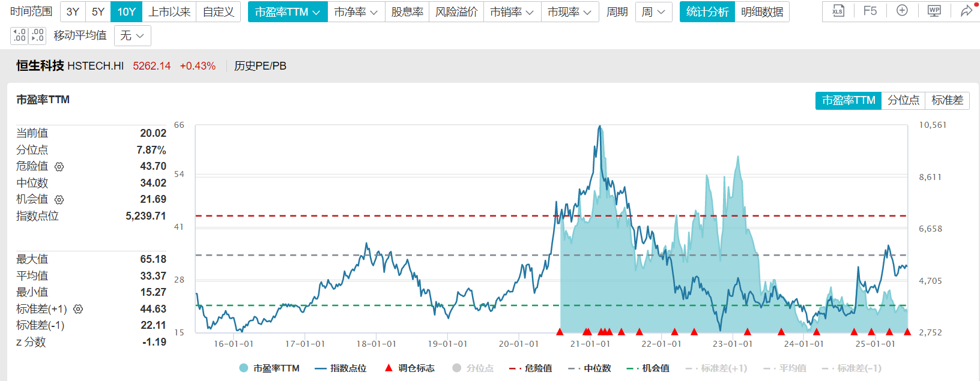Click the F5 refresh button
Image resolution: width=980 pixels, height=381 pixels.
point(870,11)
